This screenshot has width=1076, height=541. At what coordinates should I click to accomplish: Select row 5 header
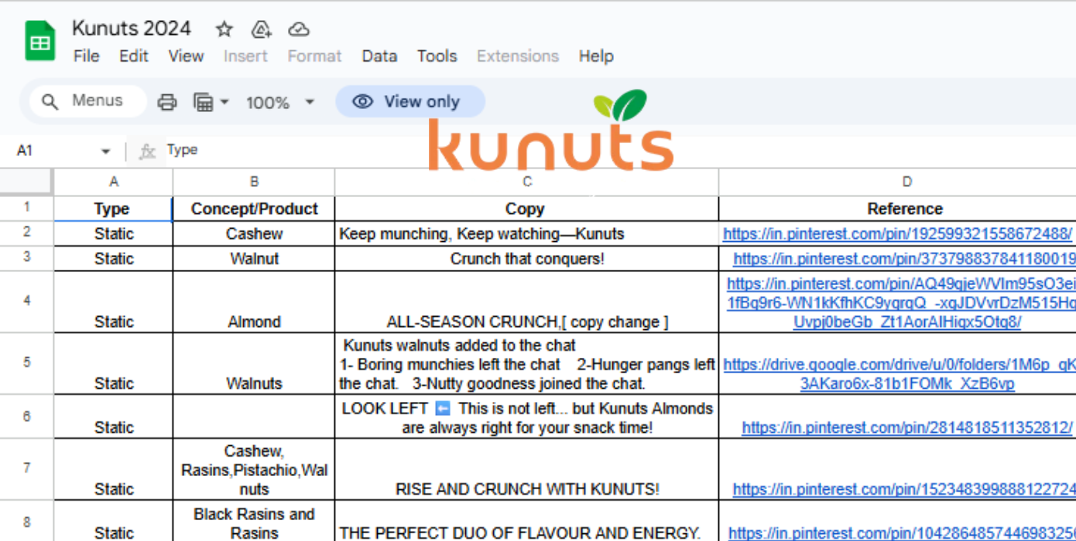(x=26, y=362)
